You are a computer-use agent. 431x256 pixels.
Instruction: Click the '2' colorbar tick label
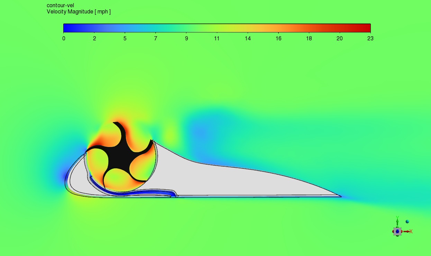click(x=94, y=38)
